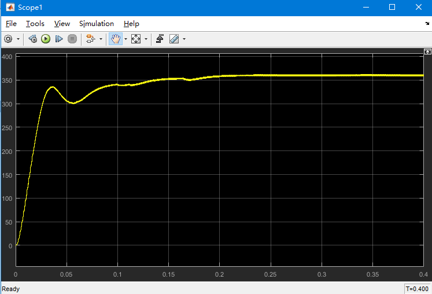The height and width of the screenshot is (294, 432).
Task: Open the File menu
Action: pyautogui.click(x=11, y=24)
